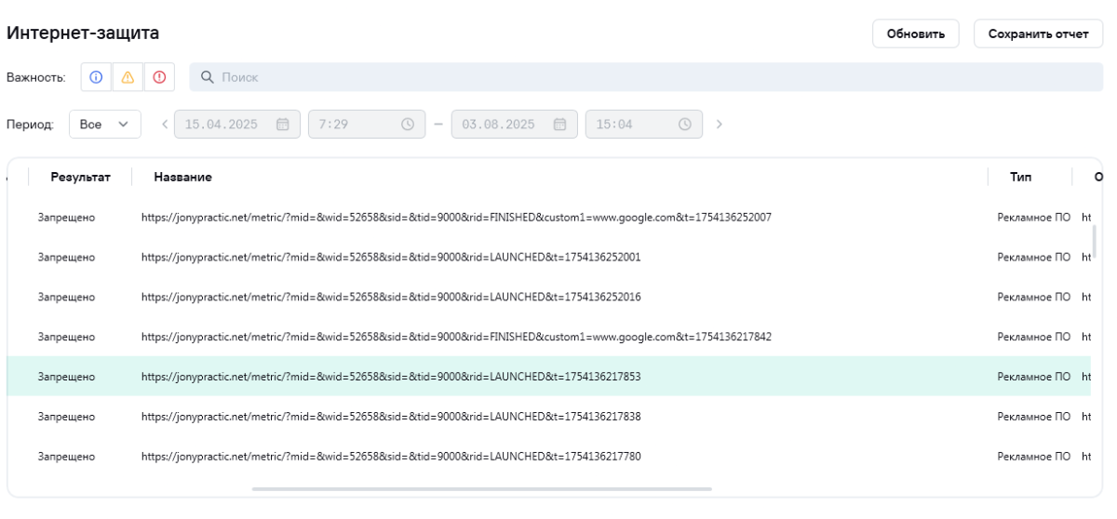Sort by the Название column header
1117x519 pixels.
(183, 177)
